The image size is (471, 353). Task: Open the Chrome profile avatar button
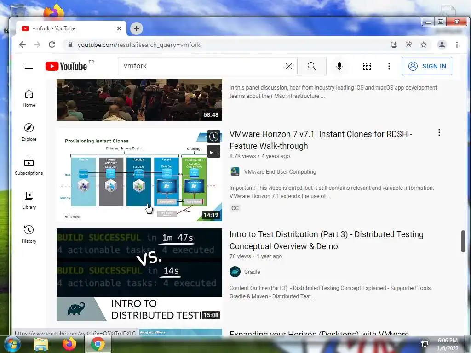442,45
